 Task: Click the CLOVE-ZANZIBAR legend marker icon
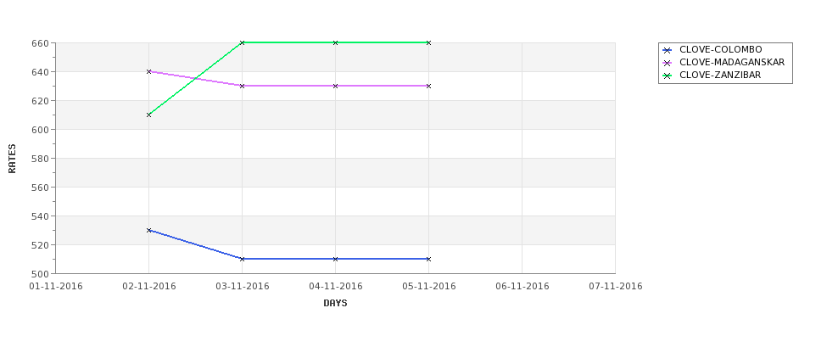coord(668,76)
